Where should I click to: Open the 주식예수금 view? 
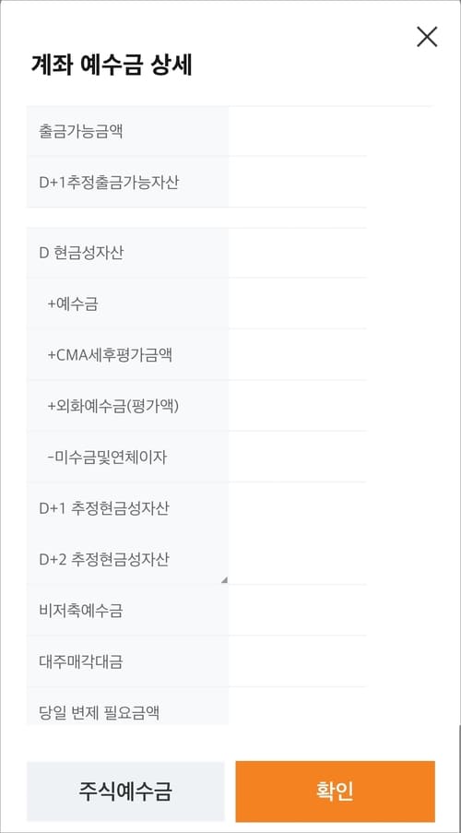pos(125,791)
